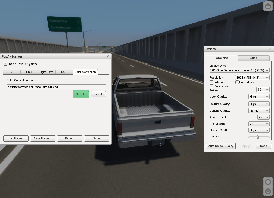Open the Shader Quality dropdown
Image resolution: width=274 pixels, height=198 pixels.
pyautogui.click(x=259, y=130)
